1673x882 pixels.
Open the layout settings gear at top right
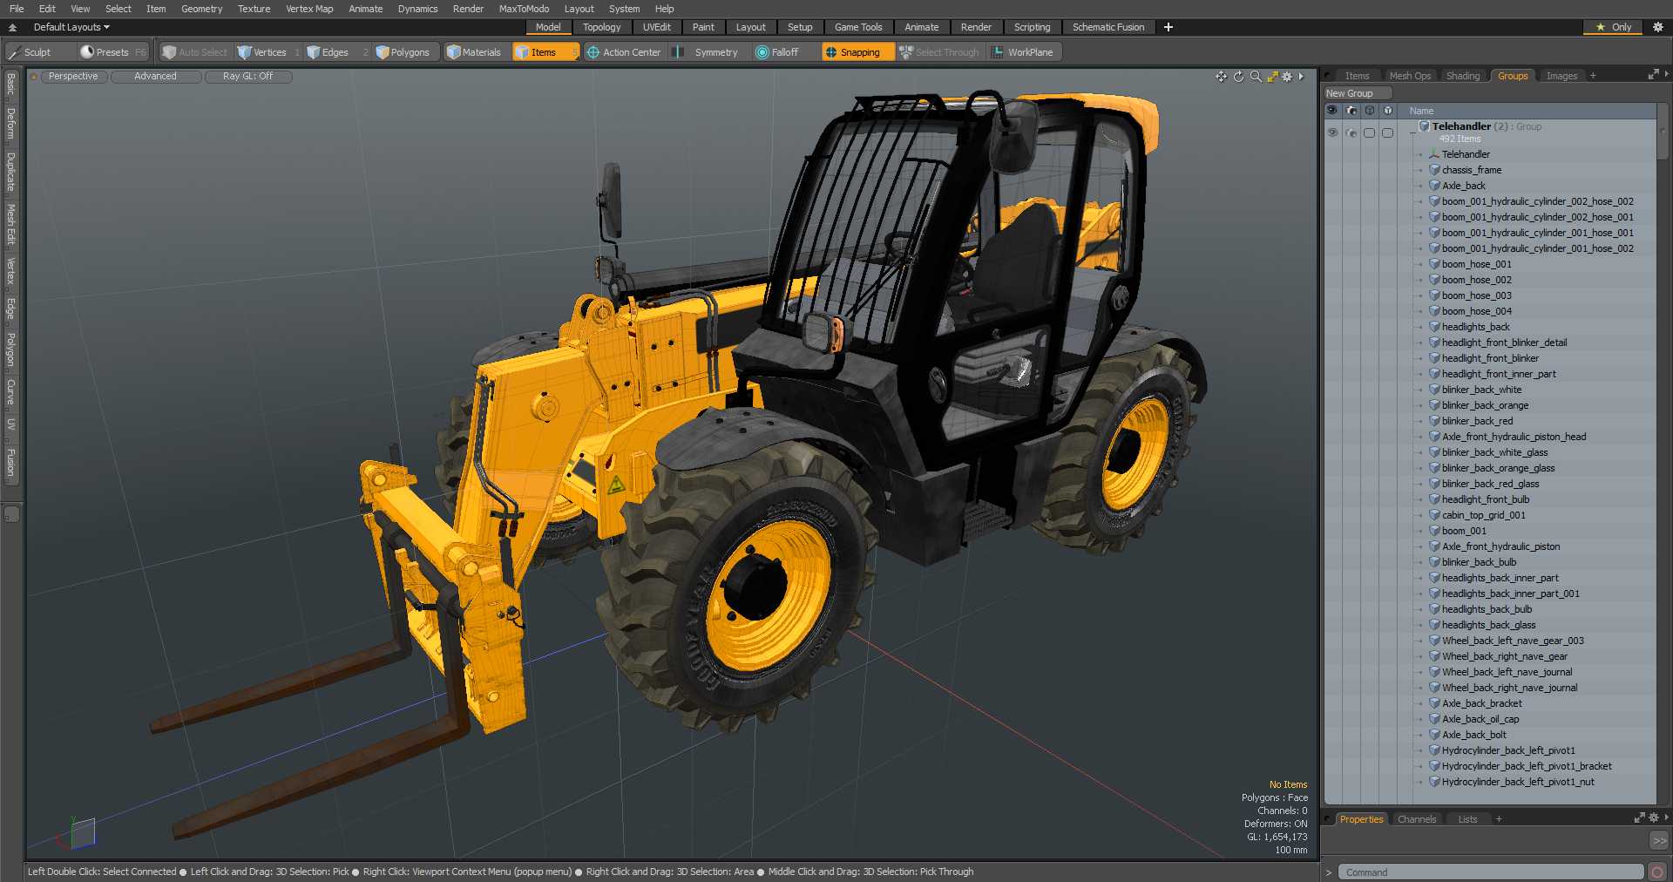tap(1658, 27)
